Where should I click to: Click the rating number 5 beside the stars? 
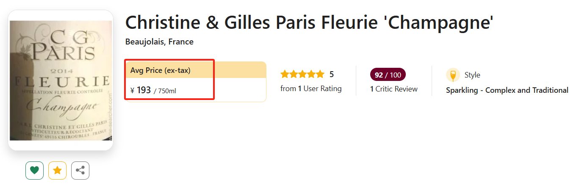(x=332, y=75)
